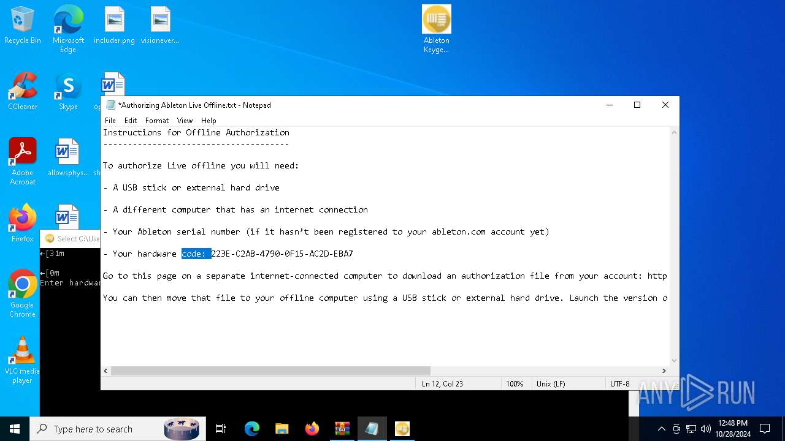
Task: Close the Notepad window
Action: pyautogui.click(x=665, y=105)
